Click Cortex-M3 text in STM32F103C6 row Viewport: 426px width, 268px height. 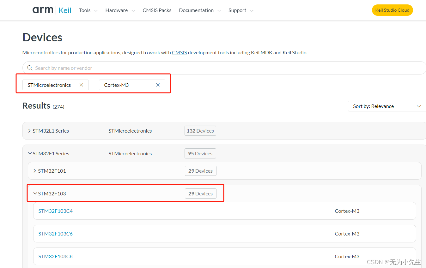pyautogui.click(x=347, y=234)
